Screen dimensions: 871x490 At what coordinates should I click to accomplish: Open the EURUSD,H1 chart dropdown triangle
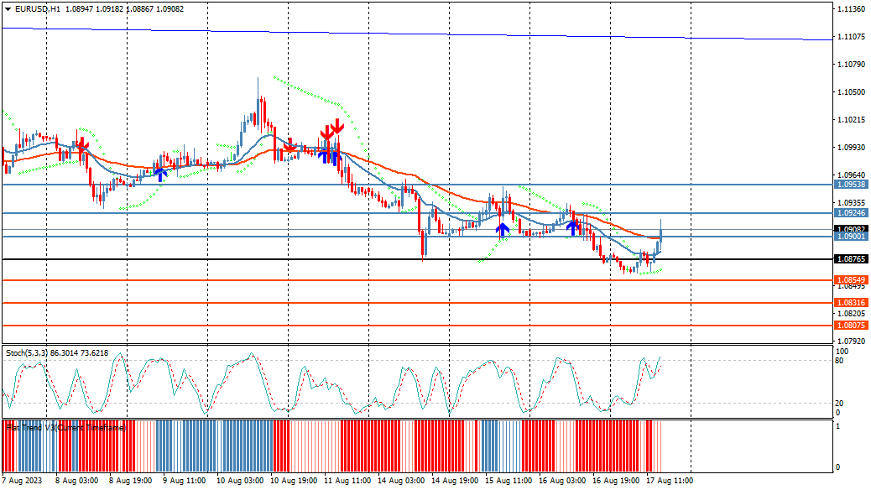tap(8, 9)
